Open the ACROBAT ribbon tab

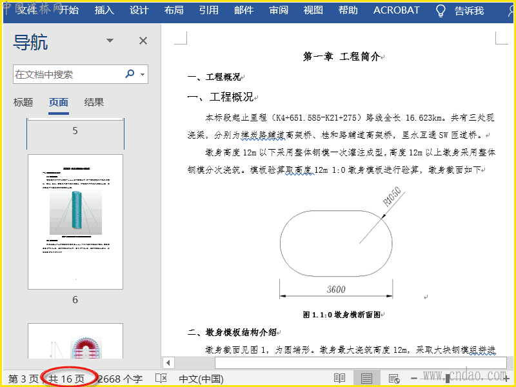click(x=397, y=10)
